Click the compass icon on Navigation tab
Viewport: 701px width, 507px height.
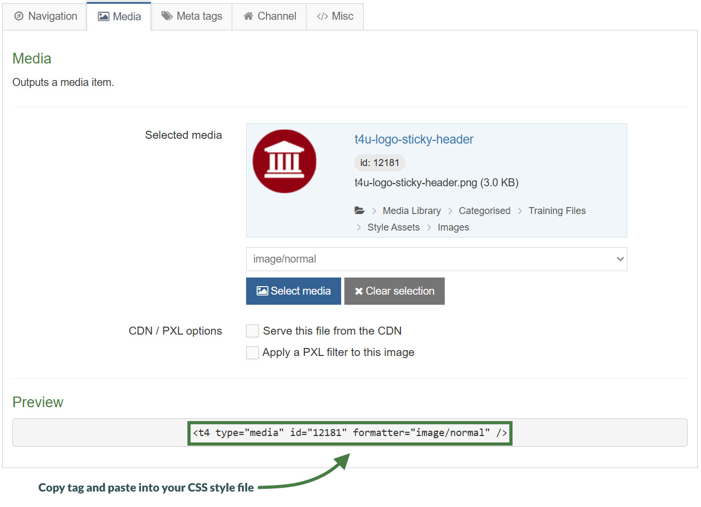coord(19,17)
